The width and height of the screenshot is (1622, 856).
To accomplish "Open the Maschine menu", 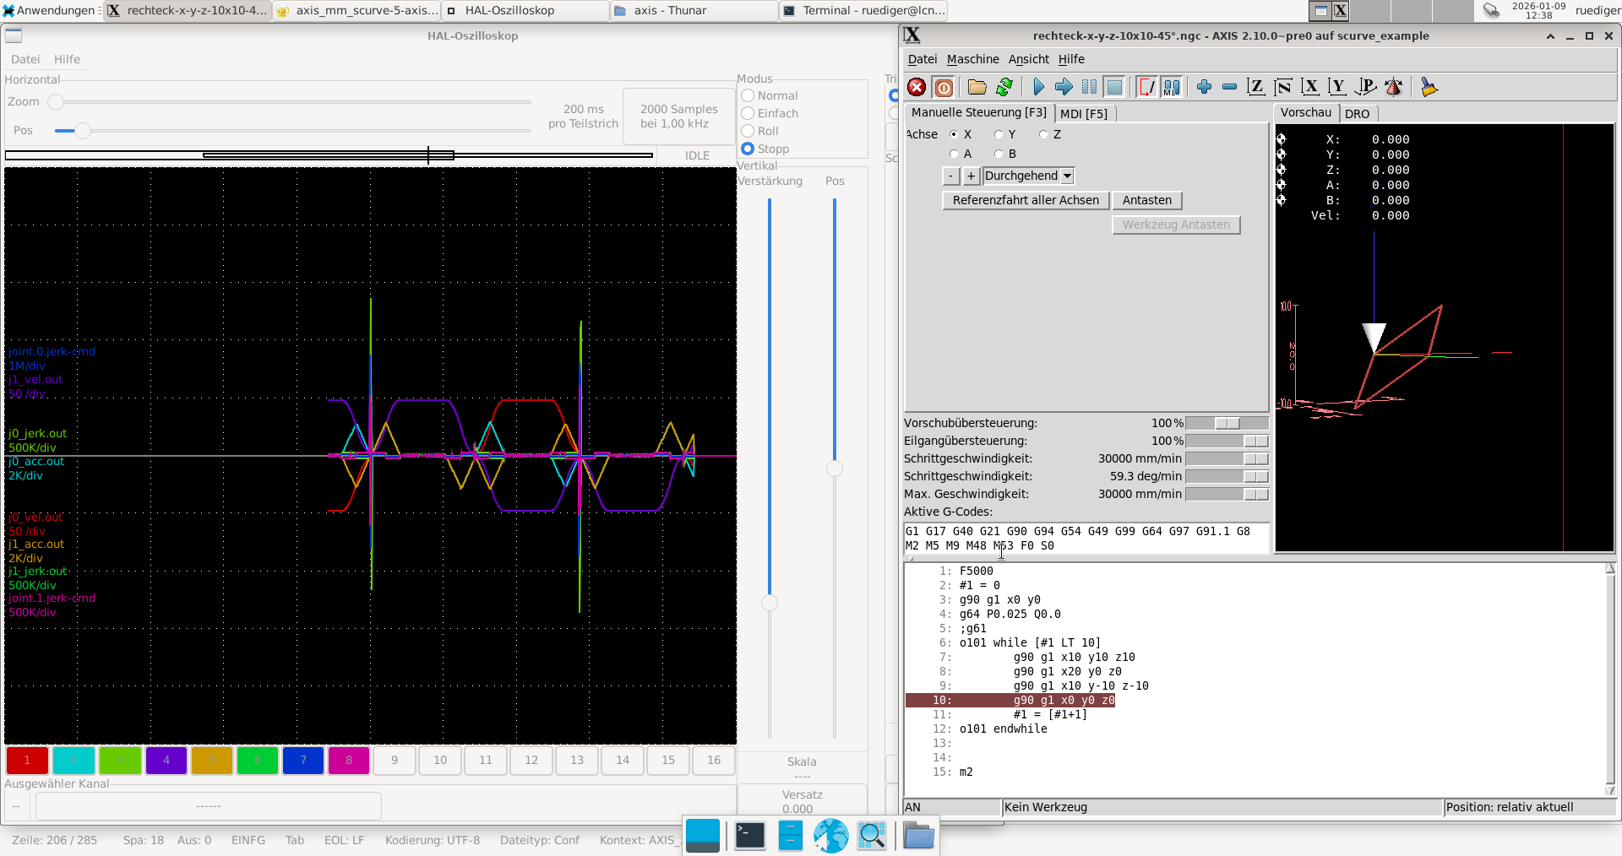I will pos(972,59).
